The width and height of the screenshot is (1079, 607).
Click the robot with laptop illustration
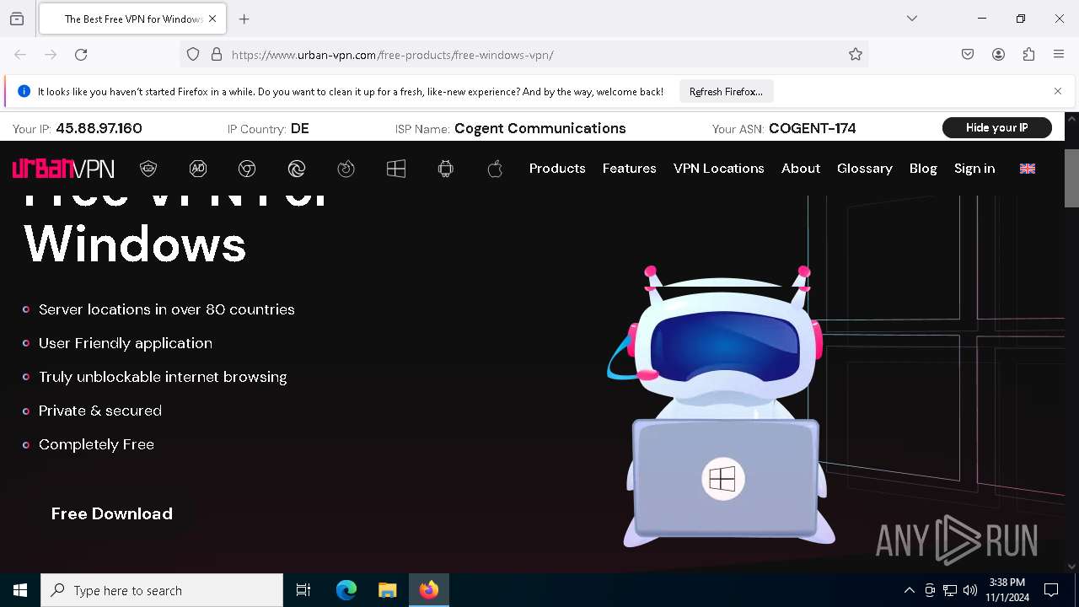(723, 406)
